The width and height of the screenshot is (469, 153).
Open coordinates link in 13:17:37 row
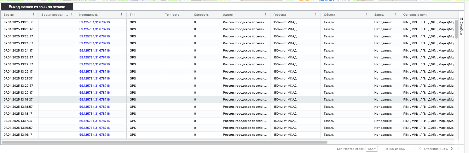[x=95, y=121]
